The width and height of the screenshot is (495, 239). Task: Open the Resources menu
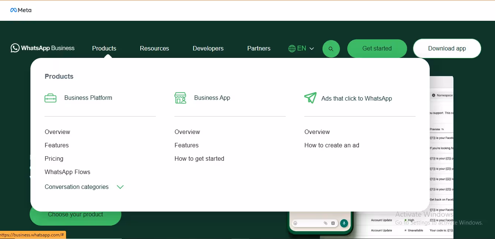pos(154,48)
